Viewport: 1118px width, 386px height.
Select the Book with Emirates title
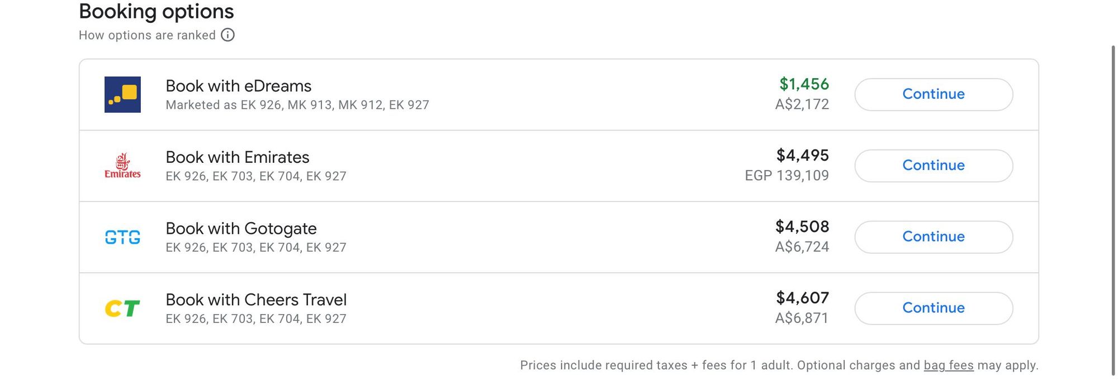pos(238,157)
